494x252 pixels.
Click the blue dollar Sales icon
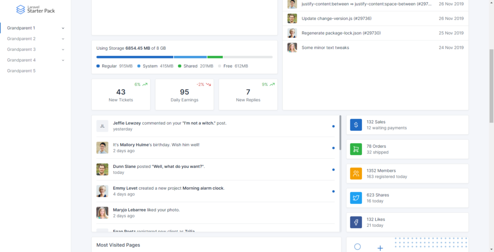click(356, 125)
